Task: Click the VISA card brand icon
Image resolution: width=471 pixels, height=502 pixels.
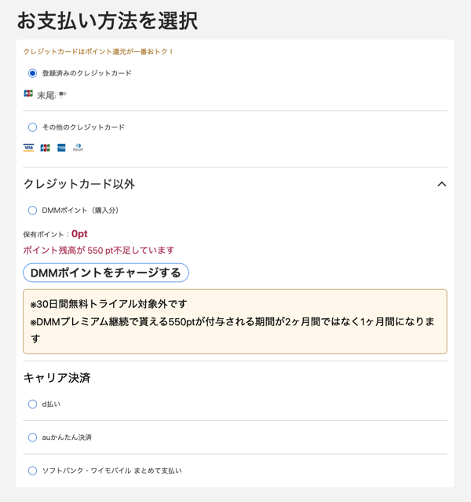Action: point(28,148)
